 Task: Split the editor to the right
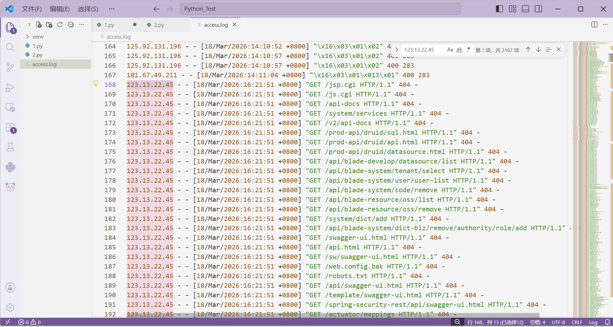594,25
